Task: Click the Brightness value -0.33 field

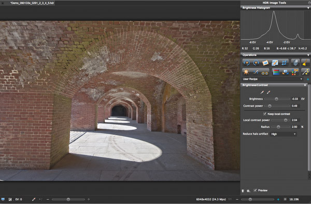Action: pyautogui.click(x=295, y=99)
